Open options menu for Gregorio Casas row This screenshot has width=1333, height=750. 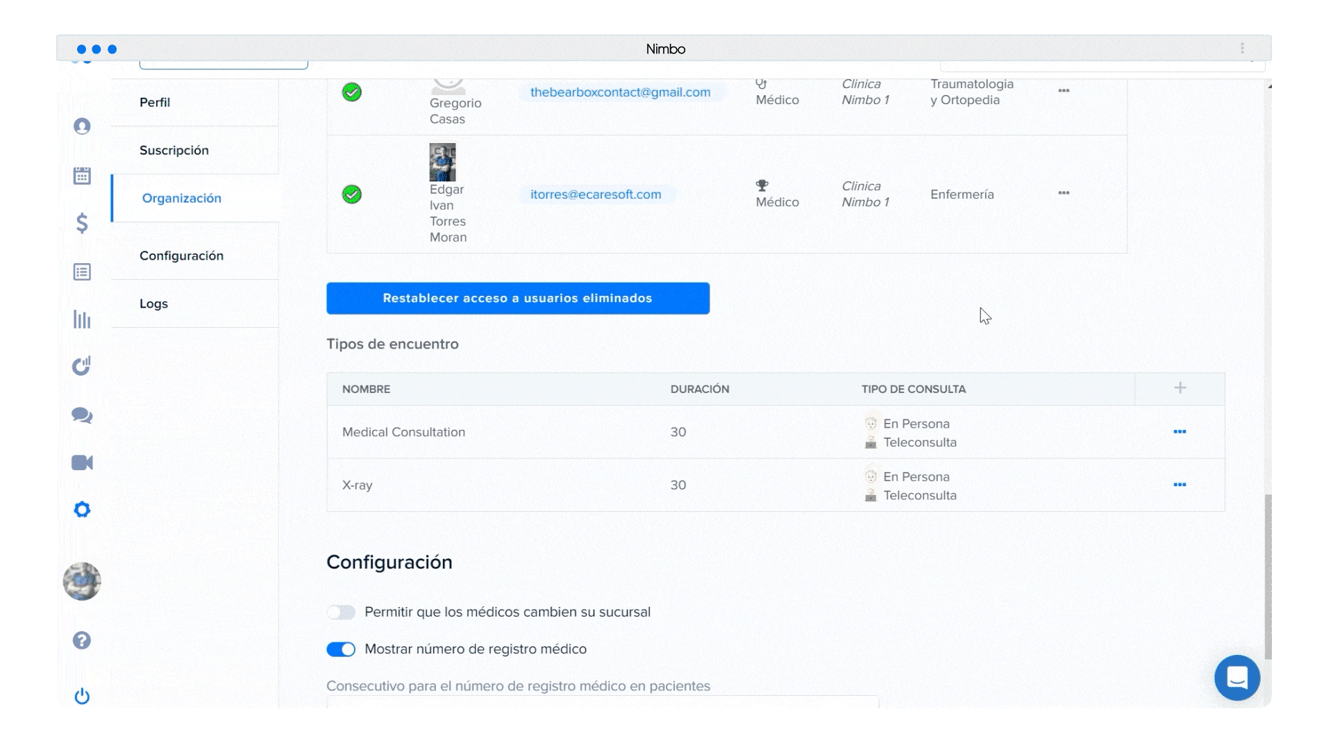point(1064,91)
